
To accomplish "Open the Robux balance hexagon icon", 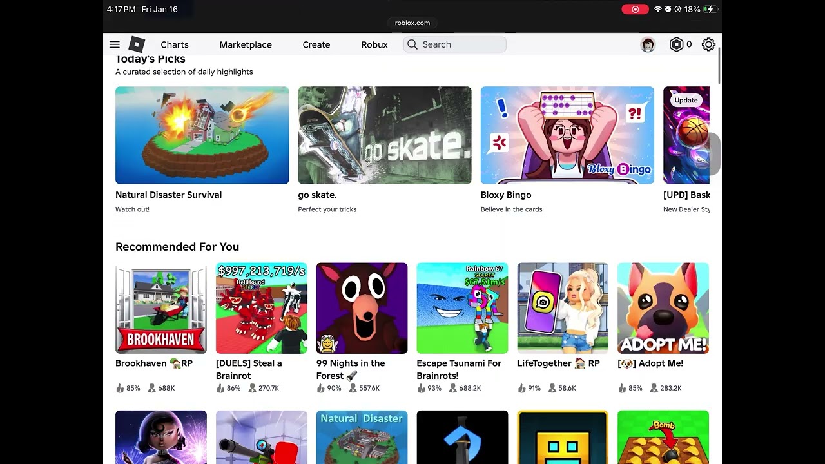I will 676,44.
